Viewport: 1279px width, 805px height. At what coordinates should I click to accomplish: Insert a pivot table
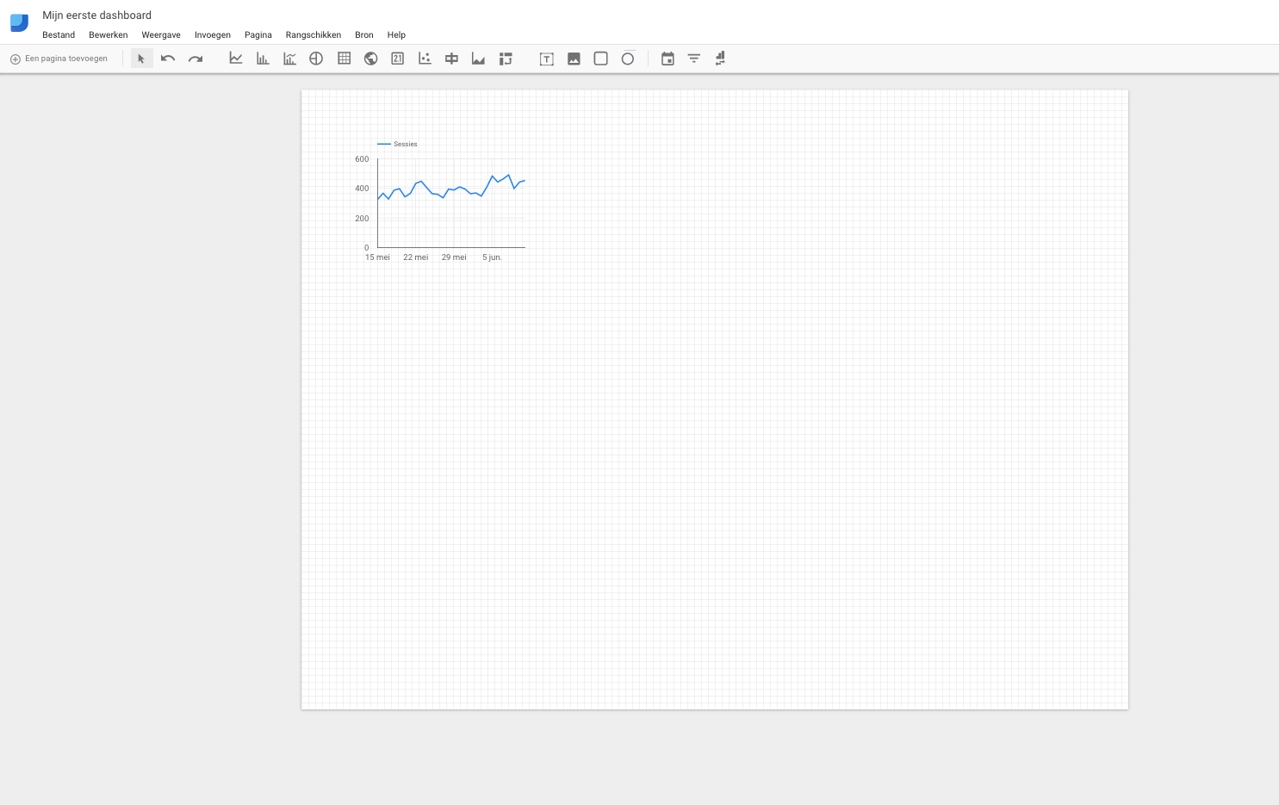point(506,59)
